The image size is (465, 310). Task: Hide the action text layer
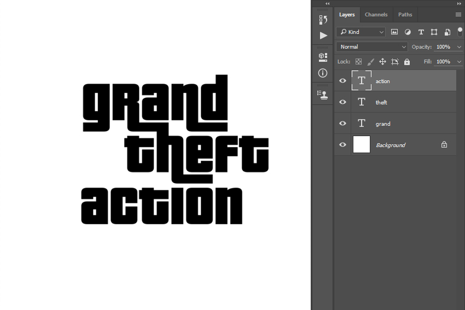pos(343,81)
